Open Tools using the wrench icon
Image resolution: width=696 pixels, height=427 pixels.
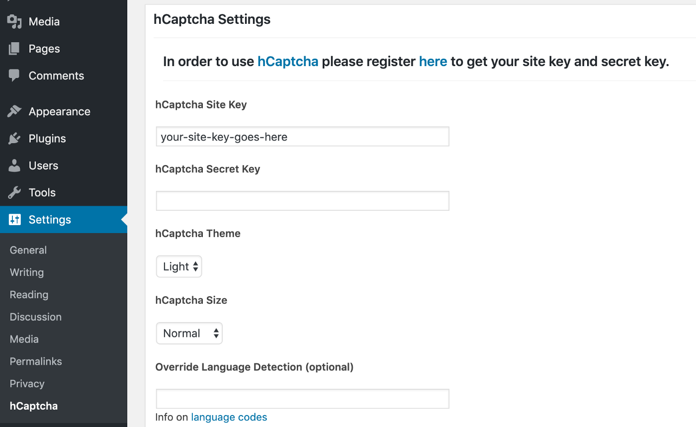(13, 192)
